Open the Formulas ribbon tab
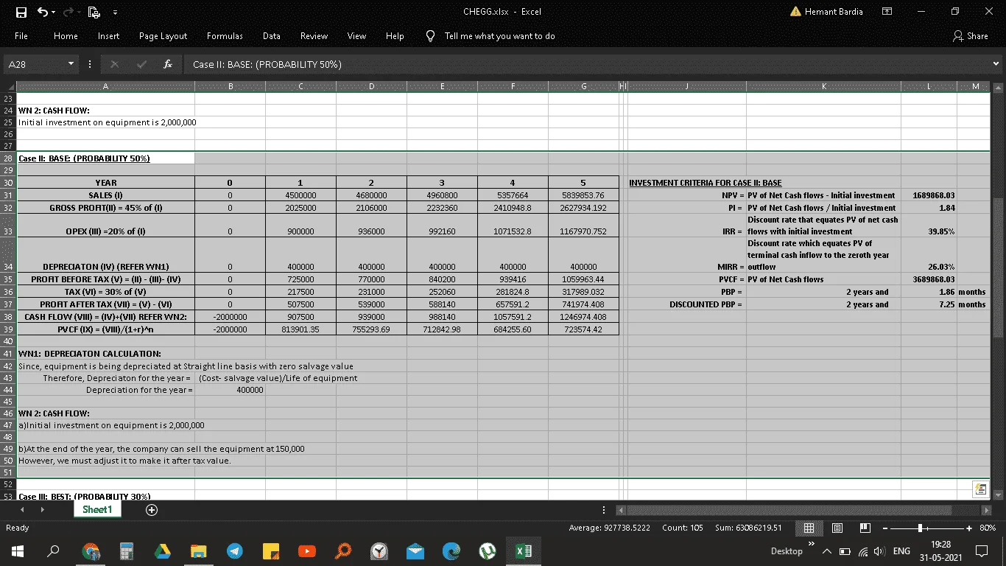Viewport: 1006px width, 566px height. [225, 35]
